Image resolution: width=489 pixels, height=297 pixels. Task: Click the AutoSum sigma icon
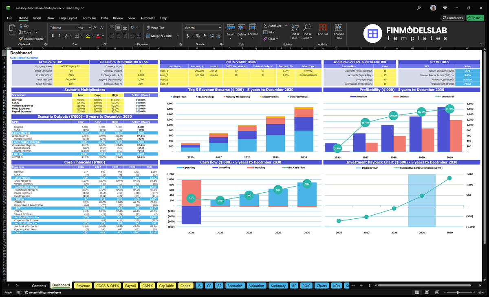(265, 26)
